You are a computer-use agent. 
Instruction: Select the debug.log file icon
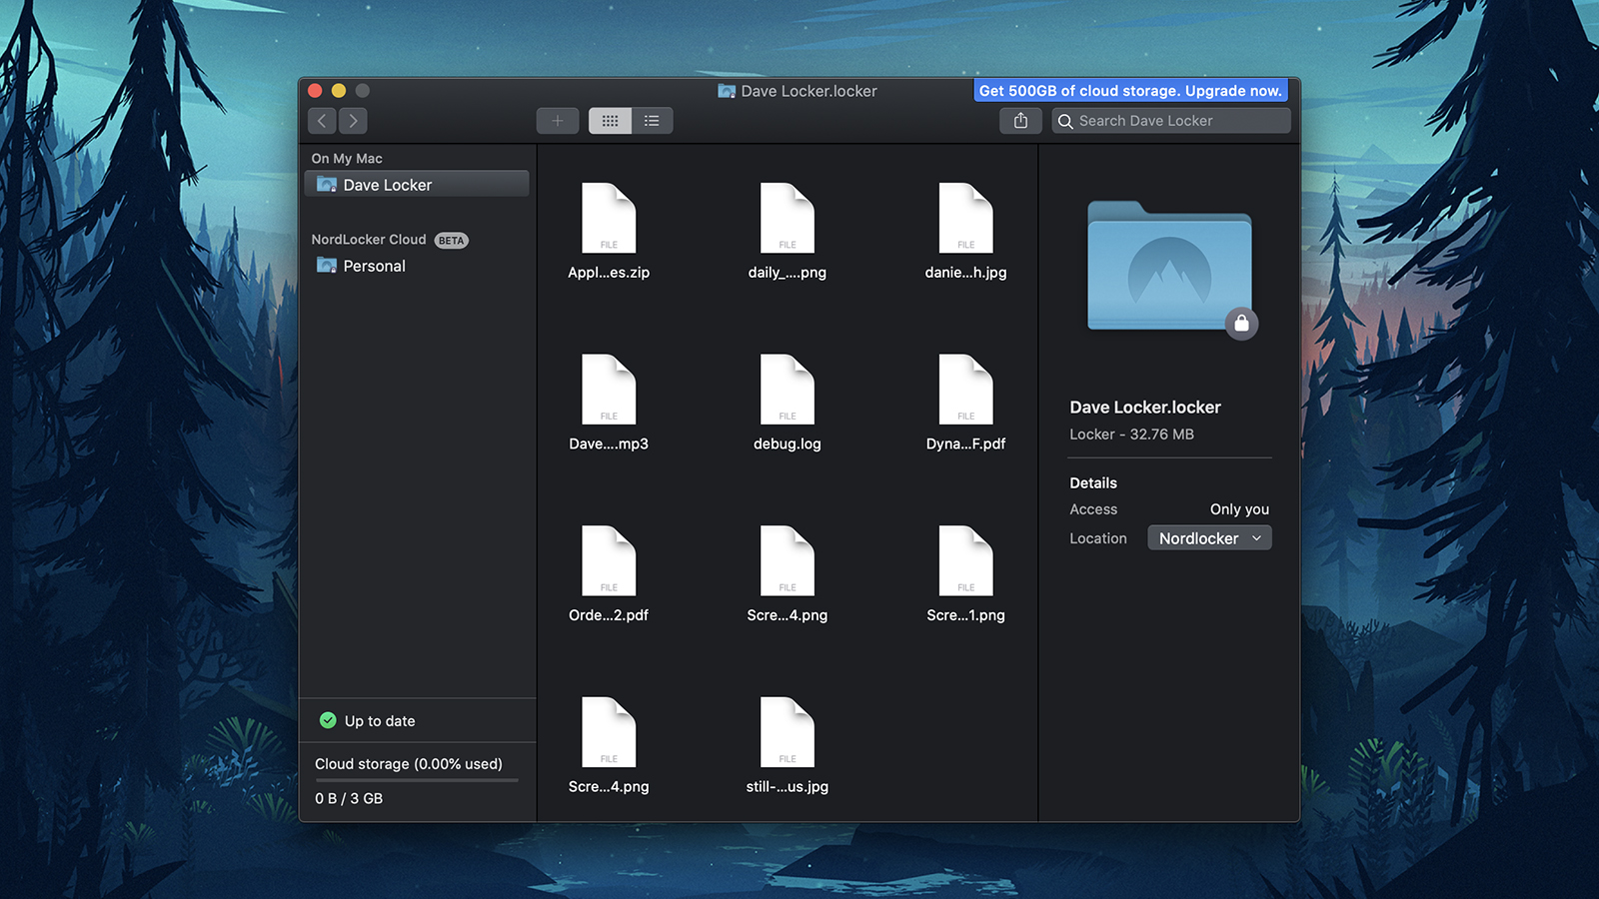coord(788,390)
